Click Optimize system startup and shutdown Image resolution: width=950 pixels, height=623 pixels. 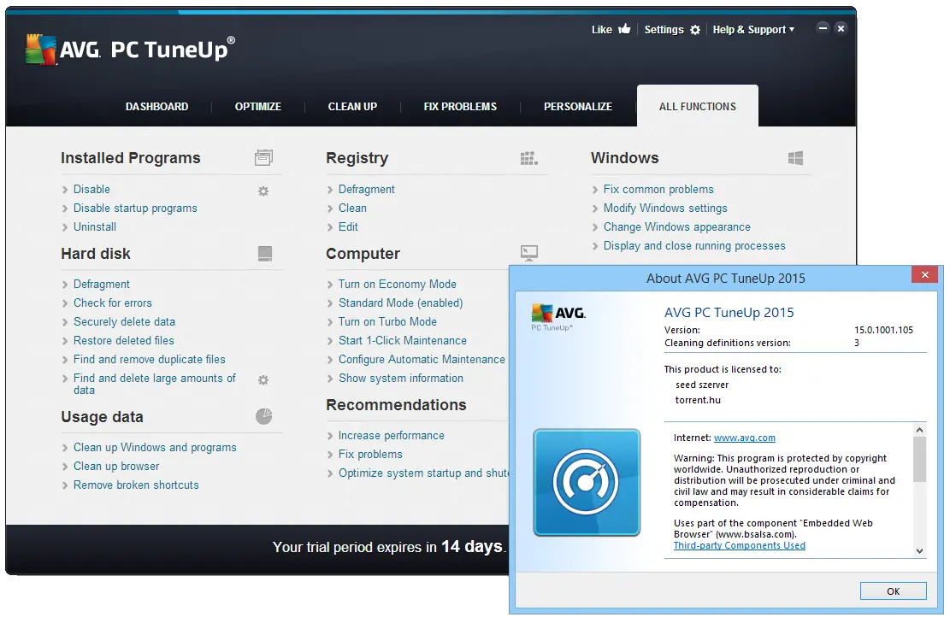coord(423,473)
